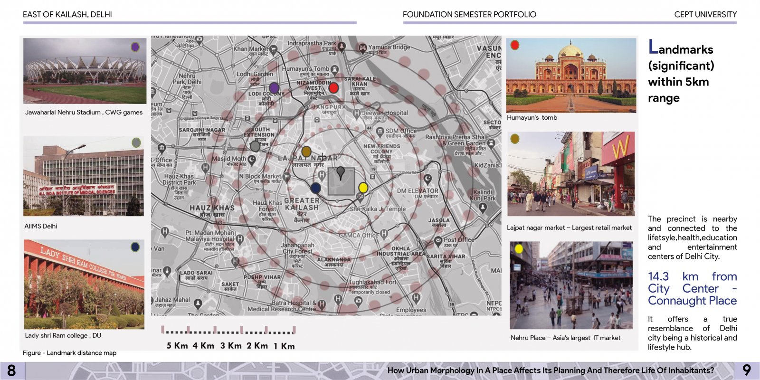This screenshot has height=380, width=760.
Task: Select the navy marker above Greater Kailash
Action: tap(315, 188)
